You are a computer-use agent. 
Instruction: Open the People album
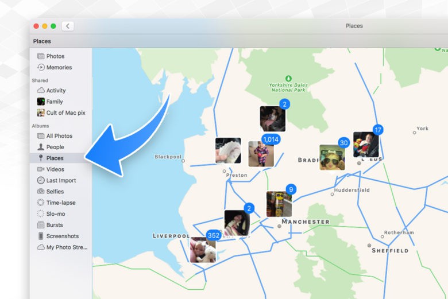point(55,147)
